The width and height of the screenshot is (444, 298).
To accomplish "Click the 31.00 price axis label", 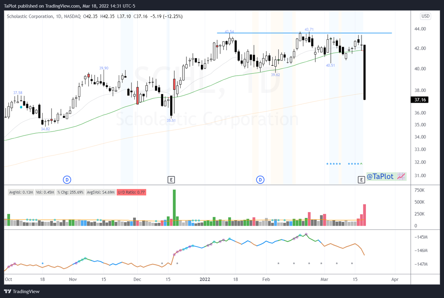I will click(420, 176).
